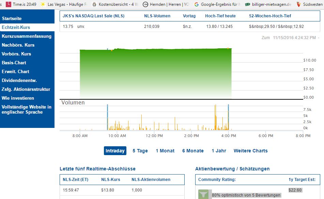324x199 pixels.
Task: Click the Time.is bookmark favicon
Action: pos(9,4)
